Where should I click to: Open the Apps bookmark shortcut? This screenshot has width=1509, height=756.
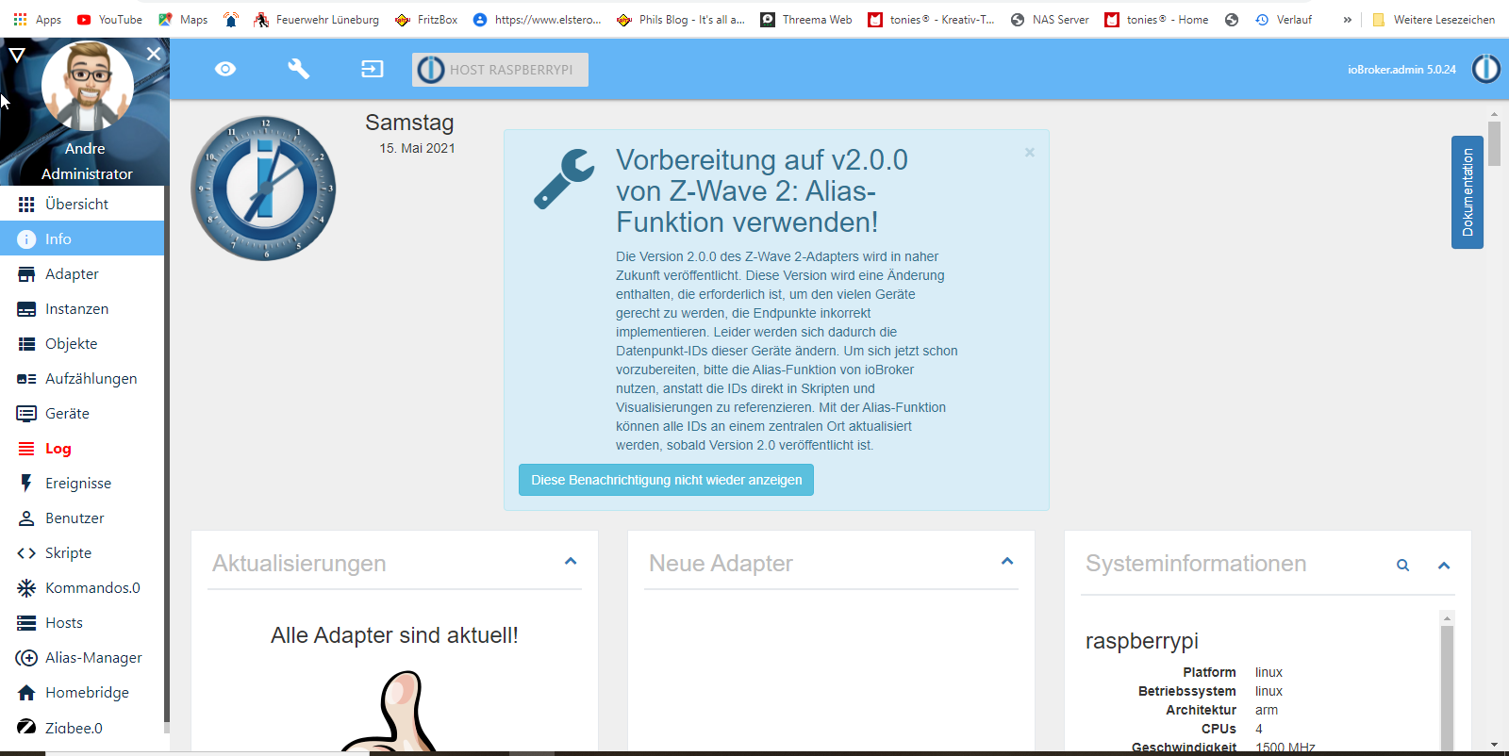pyautogui.click(x=37, y=19)
